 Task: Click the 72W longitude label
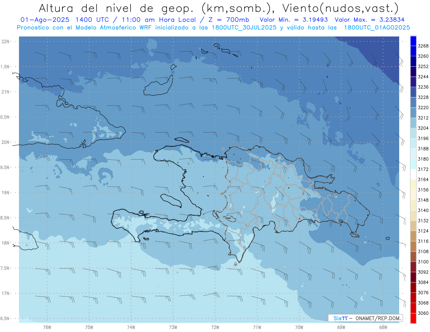pyautogui.click(x=215, y=327)
